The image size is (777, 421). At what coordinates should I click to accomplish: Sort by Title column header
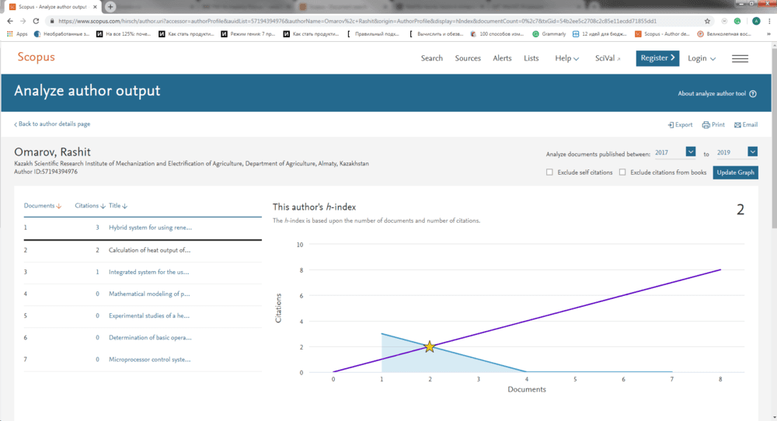click(118, 206)
